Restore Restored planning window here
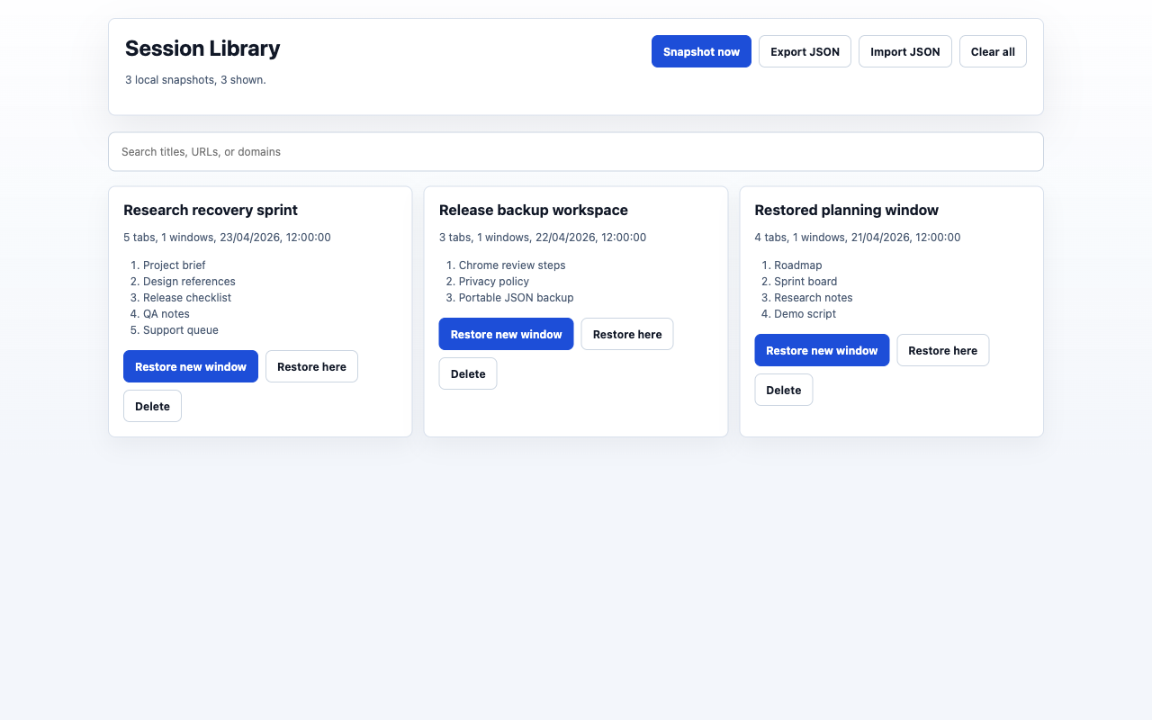Screen dimensions: 1152x720 click(942, 350)
